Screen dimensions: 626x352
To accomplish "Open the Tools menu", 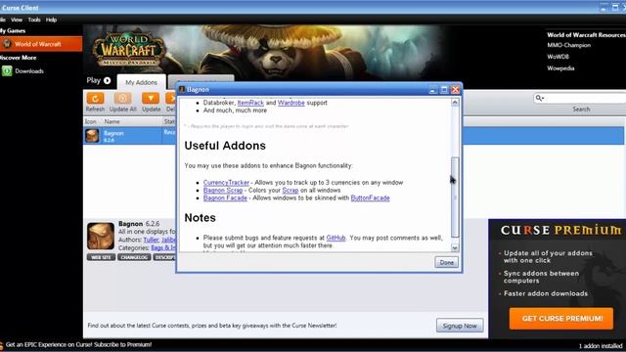I will pos(34,20).
